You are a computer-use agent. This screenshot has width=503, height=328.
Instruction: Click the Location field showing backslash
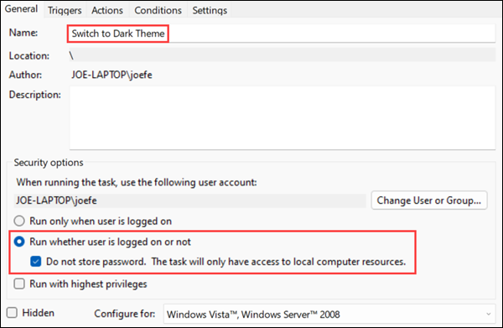pyautogui.click(x=283, y=55)
